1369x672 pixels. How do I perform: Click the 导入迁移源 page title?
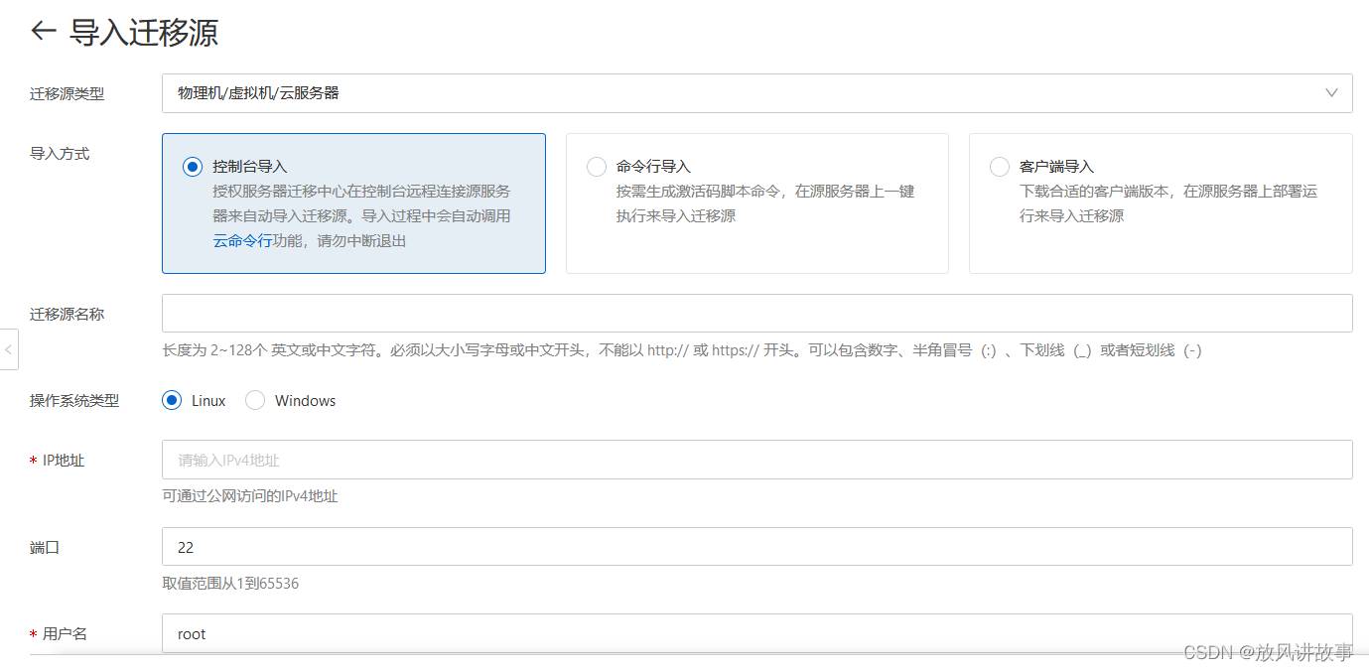pyautogui.click(x=144, y=33)
